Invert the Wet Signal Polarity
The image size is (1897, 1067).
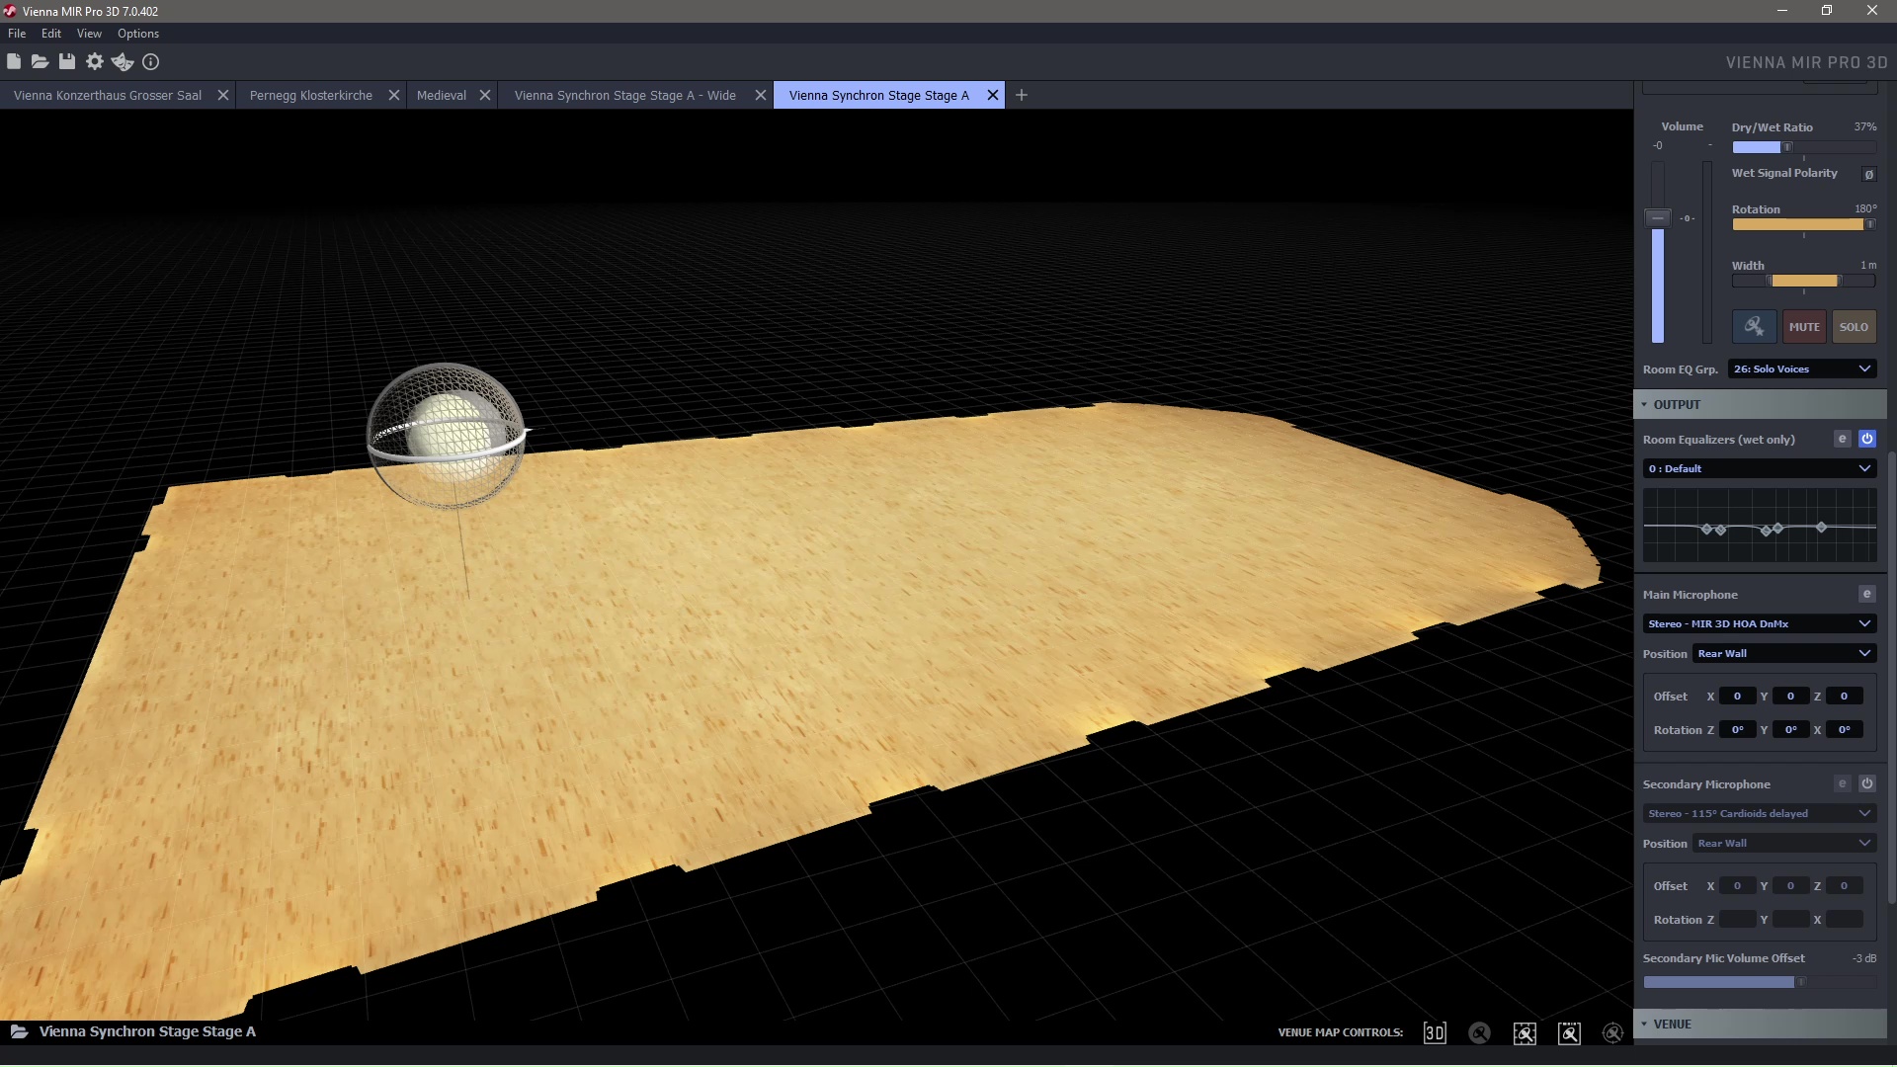pyautogui.click(x=1868, y=174)
